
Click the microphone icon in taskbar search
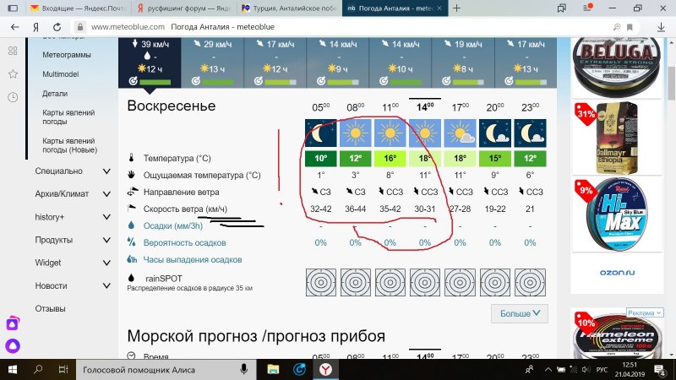(x=243, y=370)
